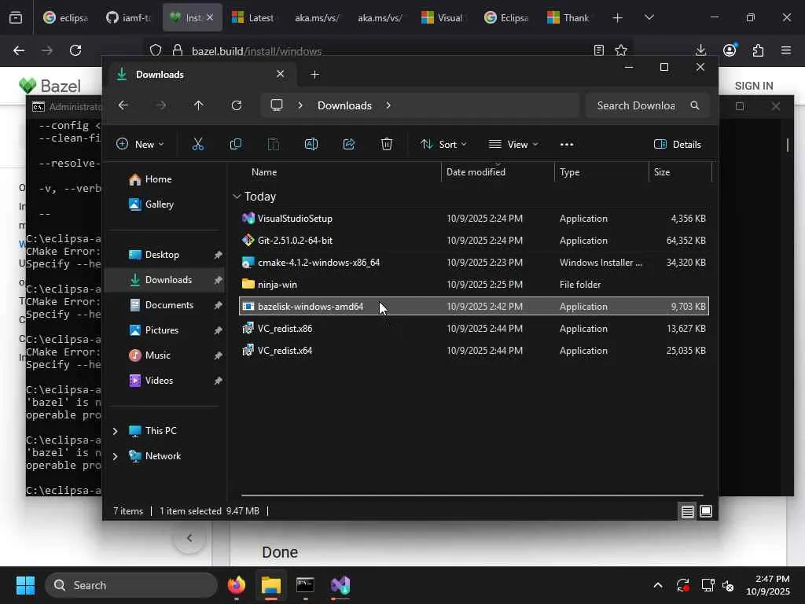Screen dimensions: 805x604
Task: Open Visual Studio from the taskbar
Action: [340, 585]
